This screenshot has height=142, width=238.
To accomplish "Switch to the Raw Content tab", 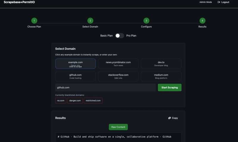I will tap(118, 127).
